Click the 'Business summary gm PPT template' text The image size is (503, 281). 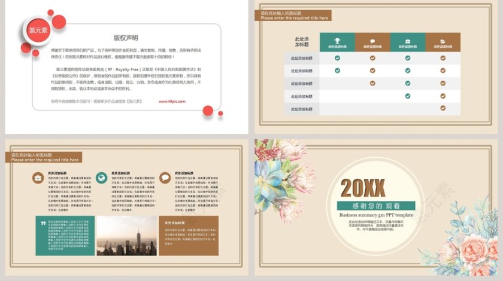[x=376, y=215]
